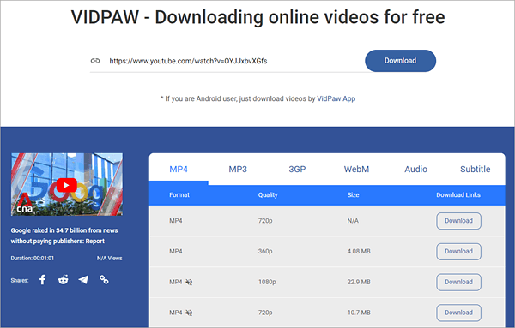Click the Size column header
Viewport: 515px width, 328px height.
coord(353,195)
